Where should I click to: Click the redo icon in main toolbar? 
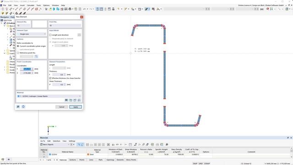91,9
